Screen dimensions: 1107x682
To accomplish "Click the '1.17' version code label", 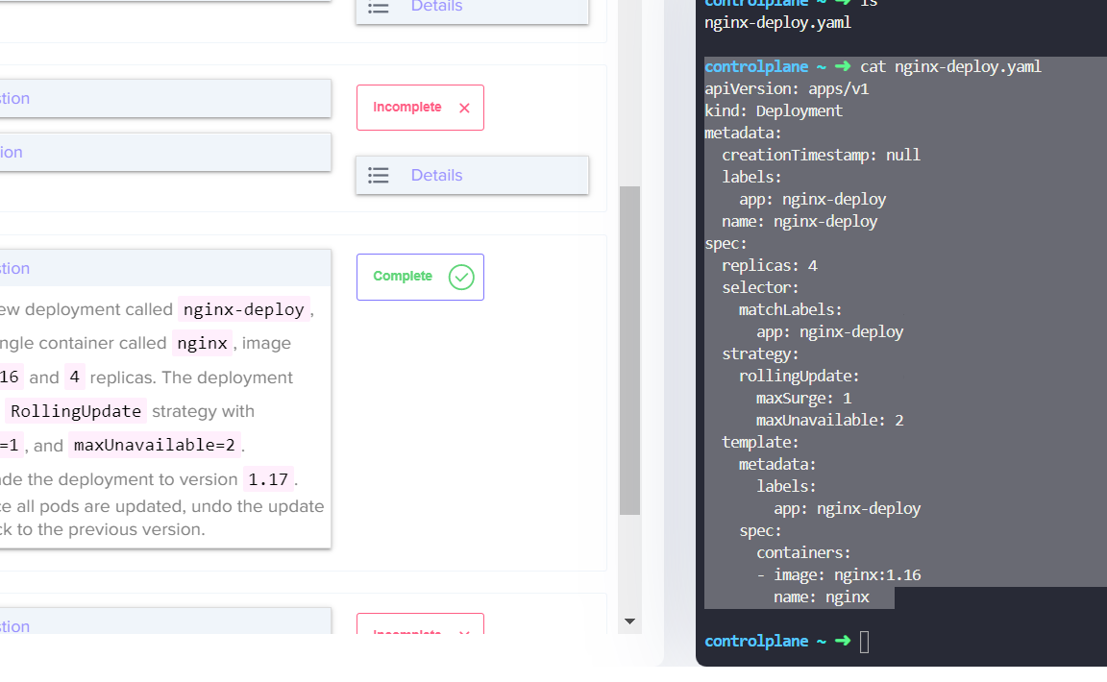I will pyautogui.click(x=268, y=479).
